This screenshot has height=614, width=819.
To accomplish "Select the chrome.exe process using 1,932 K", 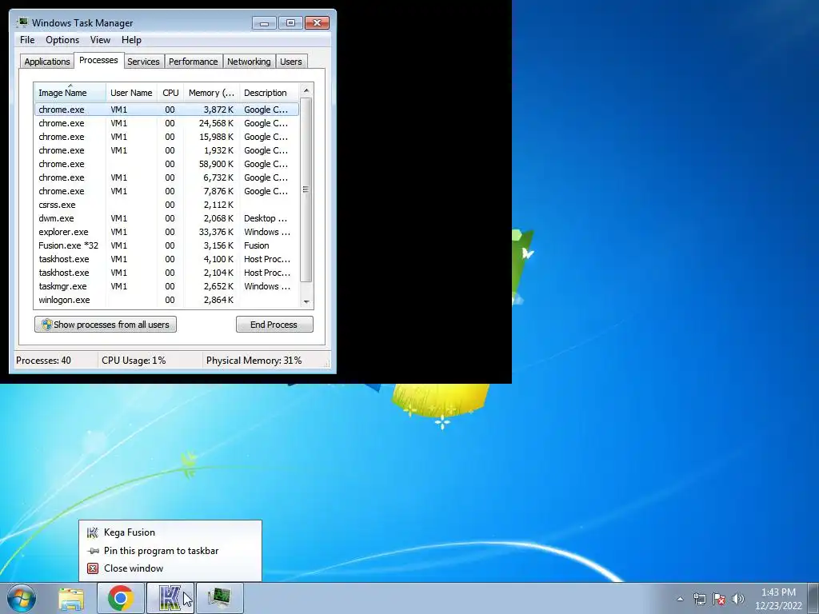I will pyautogui.click(x=166, y=150).
